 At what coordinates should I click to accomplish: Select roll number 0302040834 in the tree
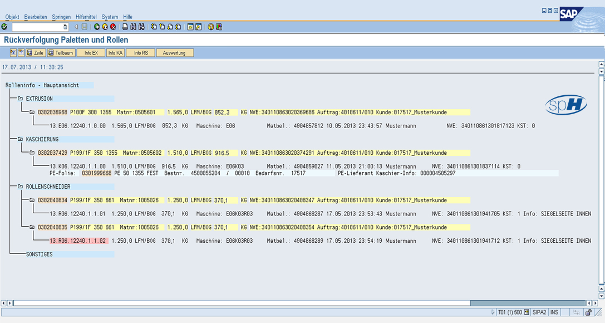[x=52, y=200]
